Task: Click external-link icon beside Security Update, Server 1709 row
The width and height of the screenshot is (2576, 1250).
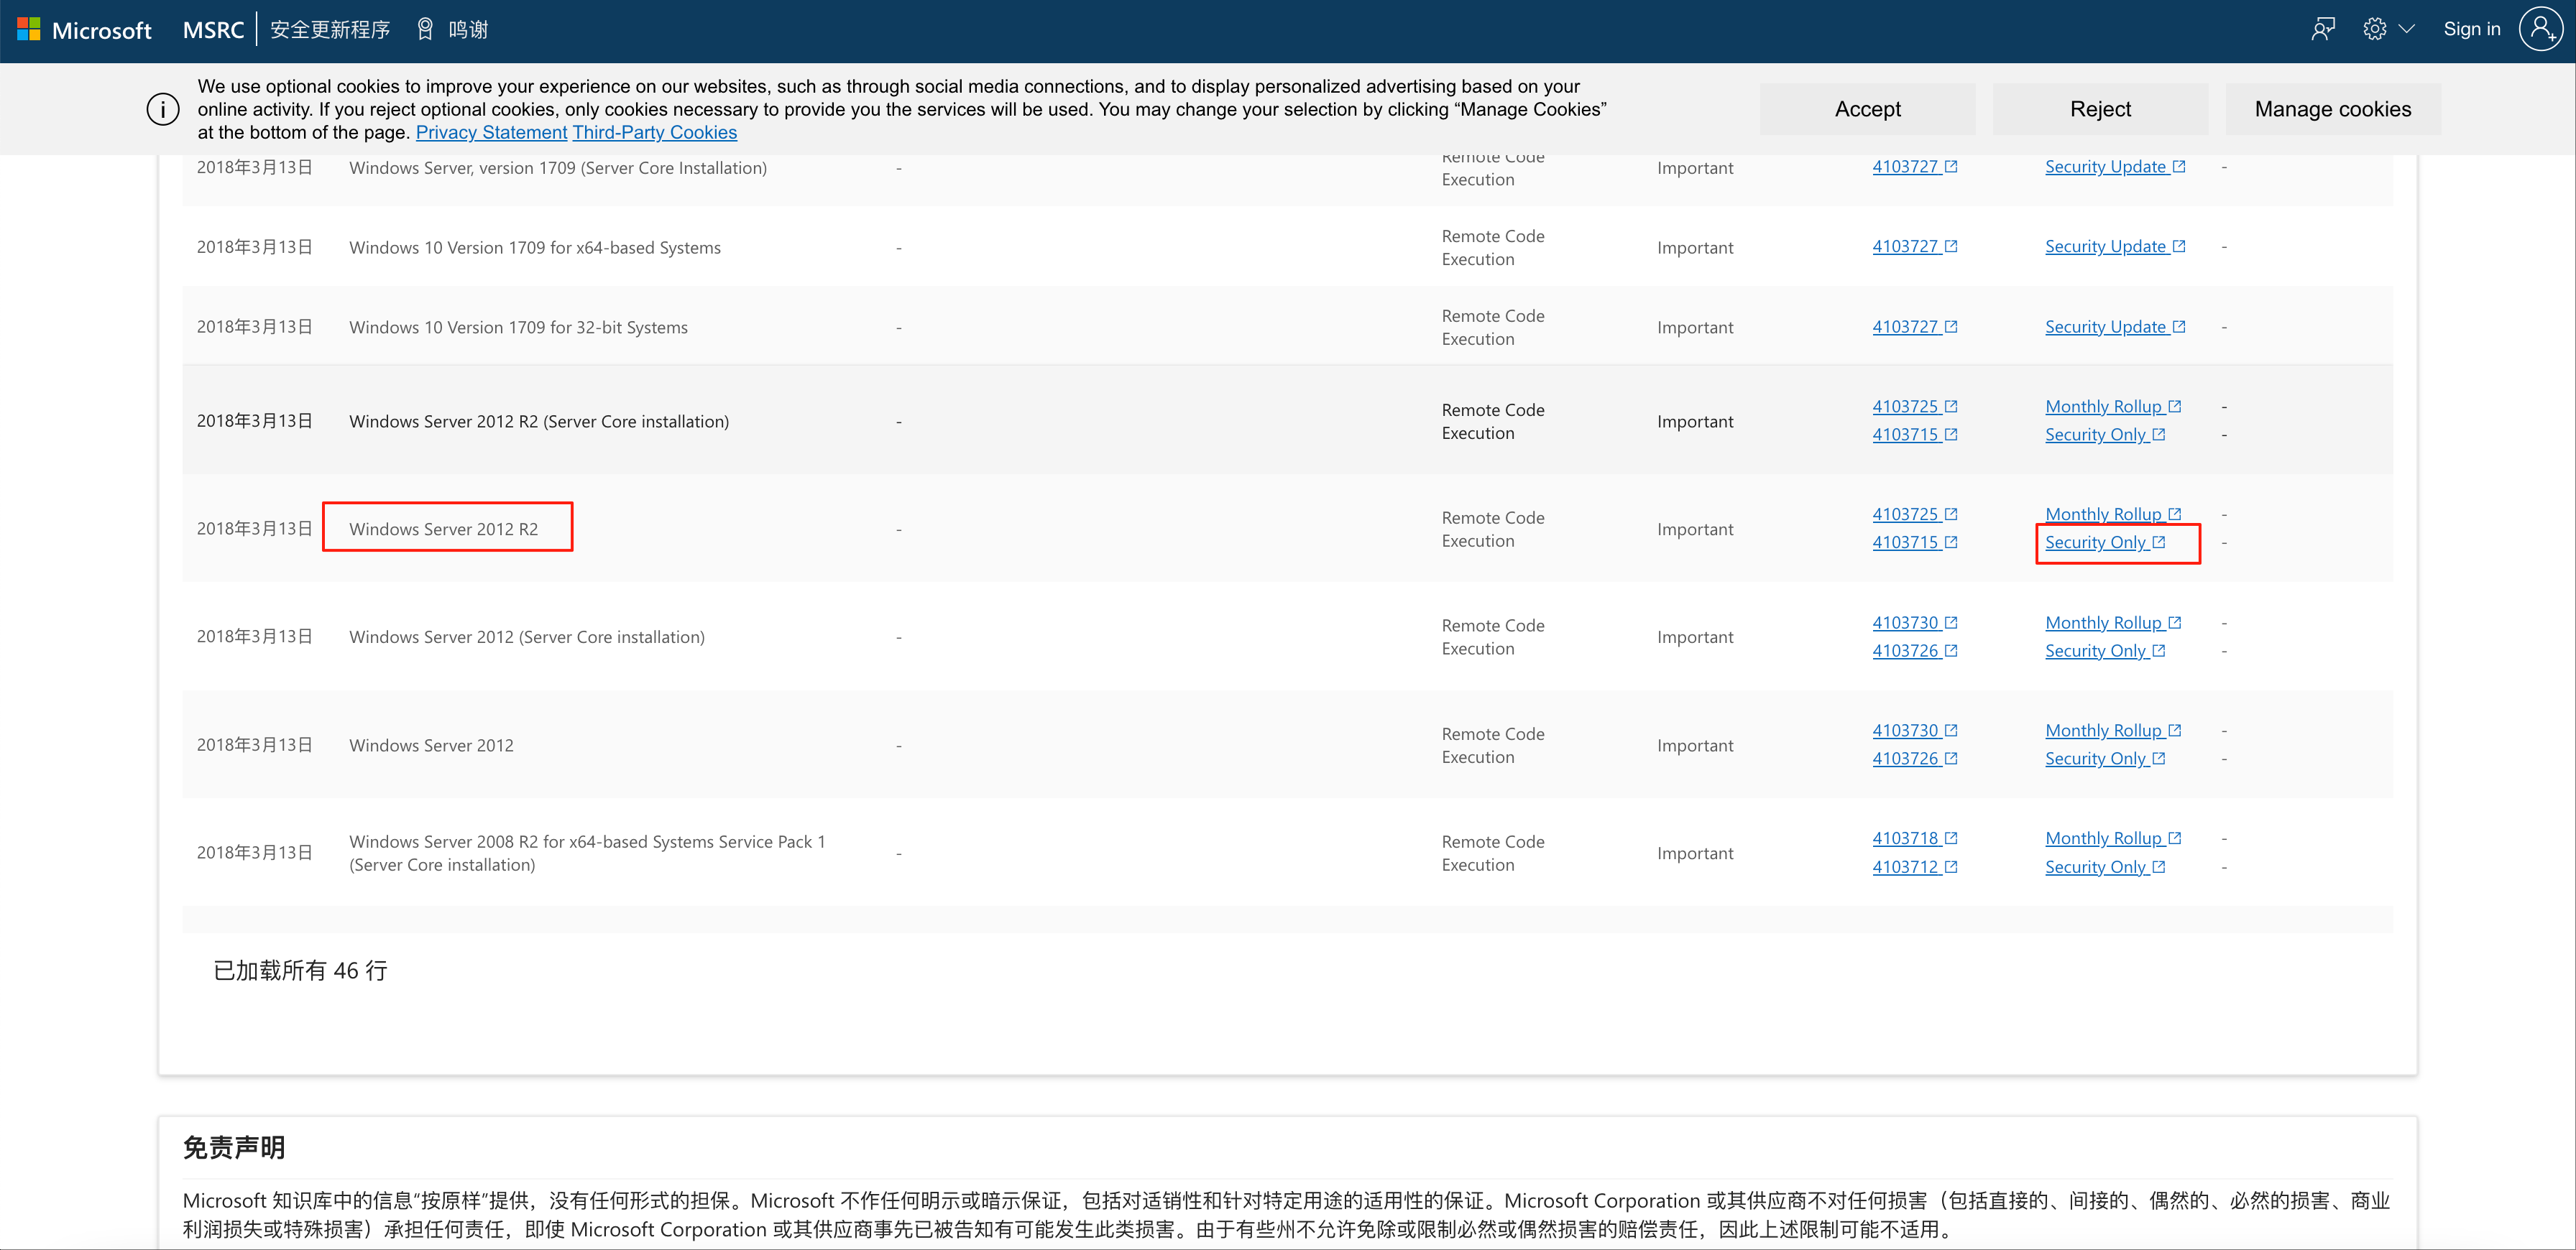Action: (2179, 167)
